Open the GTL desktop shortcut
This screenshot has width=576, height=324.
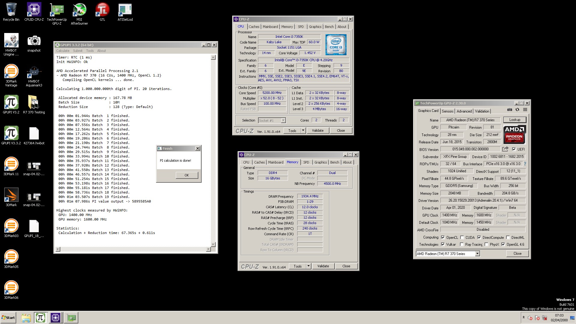[x=102, y=12]
